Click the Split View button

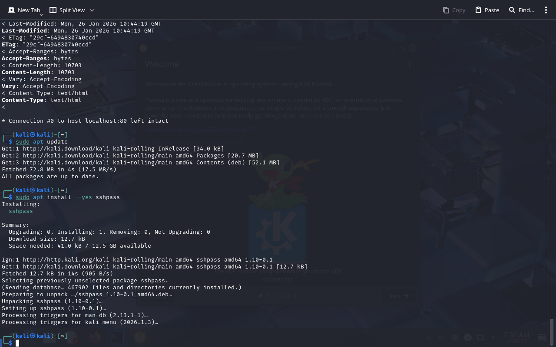coord(67,10)
